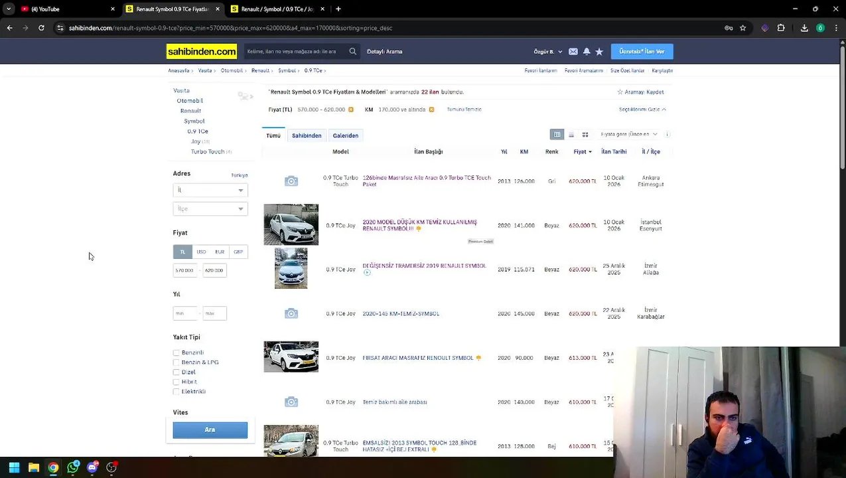
Task: Open Favori İlanlarım link
Action: (541, 70)
